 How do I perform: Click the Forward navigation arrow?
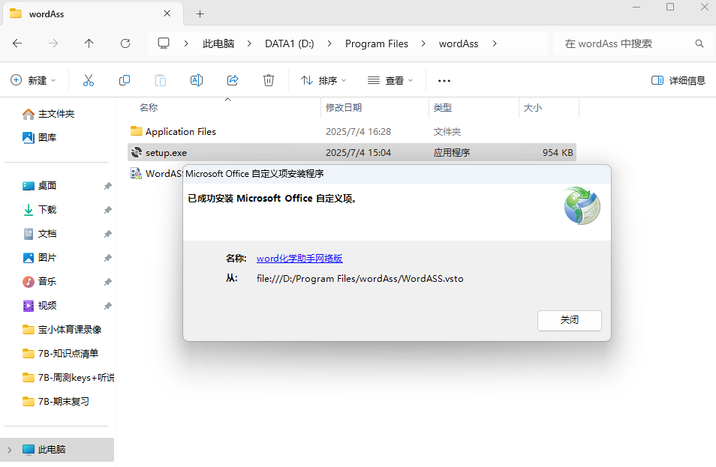click(x=53, y=43)
